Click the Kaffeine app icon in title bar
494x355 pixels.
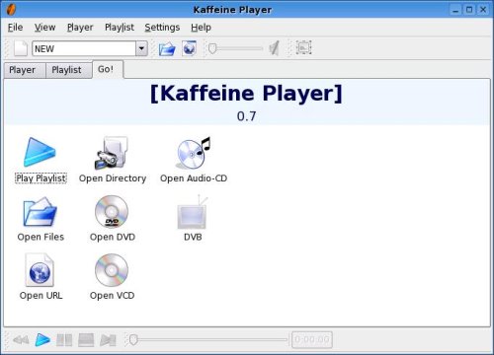point(11,10)
